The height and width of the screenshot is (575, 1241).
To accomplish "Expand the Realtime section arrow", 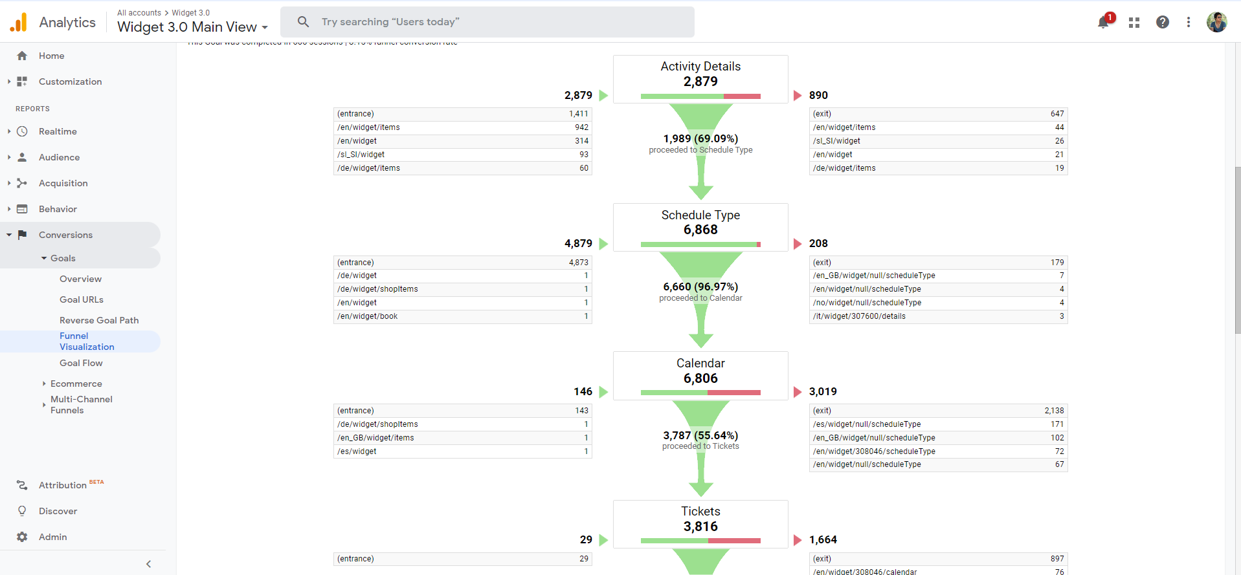I will 9,131.
